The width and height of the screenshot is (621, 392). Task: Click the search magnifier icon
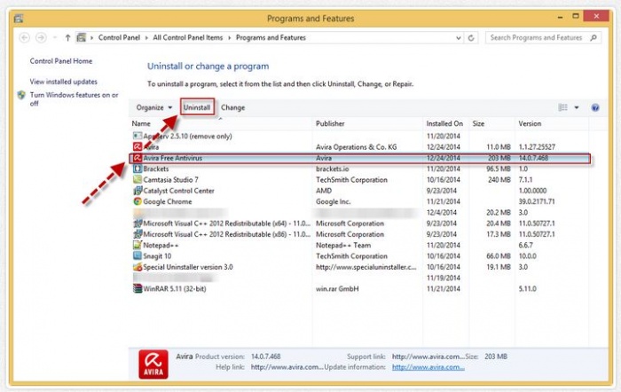[593, 37]
